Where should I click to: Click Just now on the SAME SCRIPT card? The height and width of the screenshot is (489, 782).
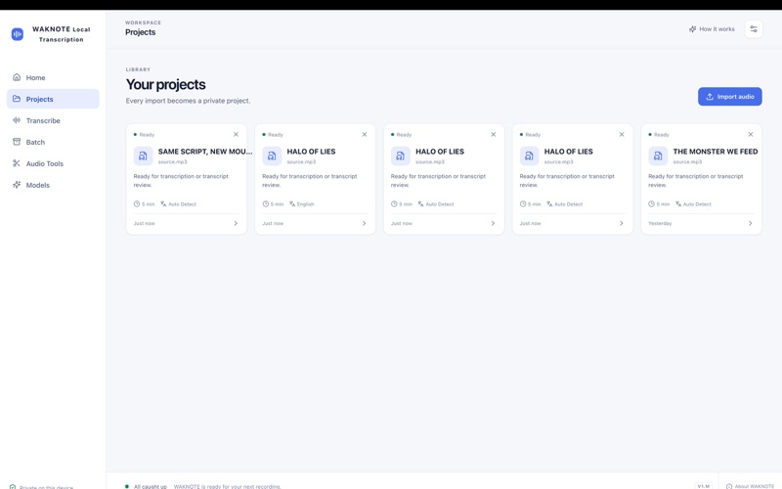coord(144,223)
